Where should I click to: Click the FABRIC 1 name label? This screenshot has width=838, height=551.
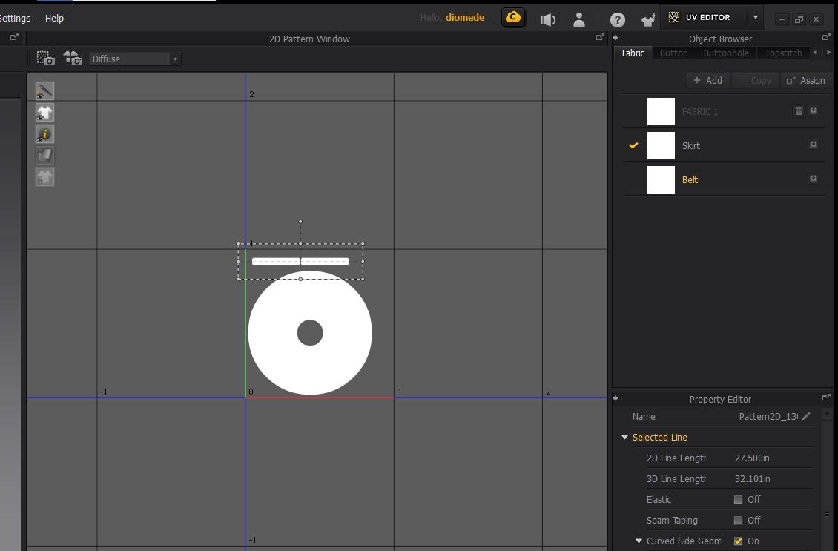[699, 112]
